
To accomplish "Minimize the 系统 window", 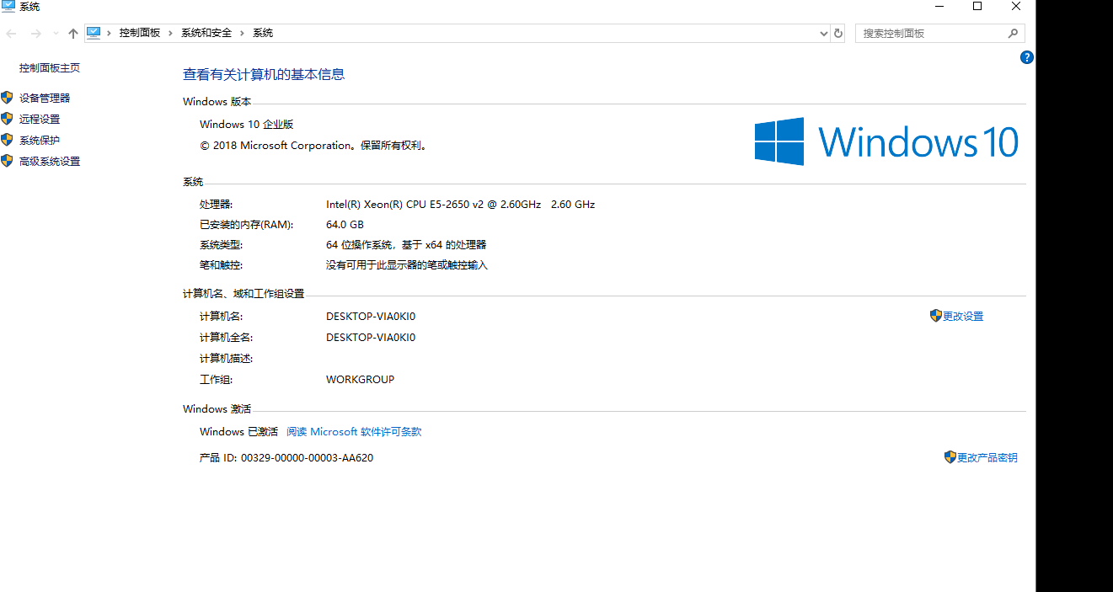I will [939, 7].
